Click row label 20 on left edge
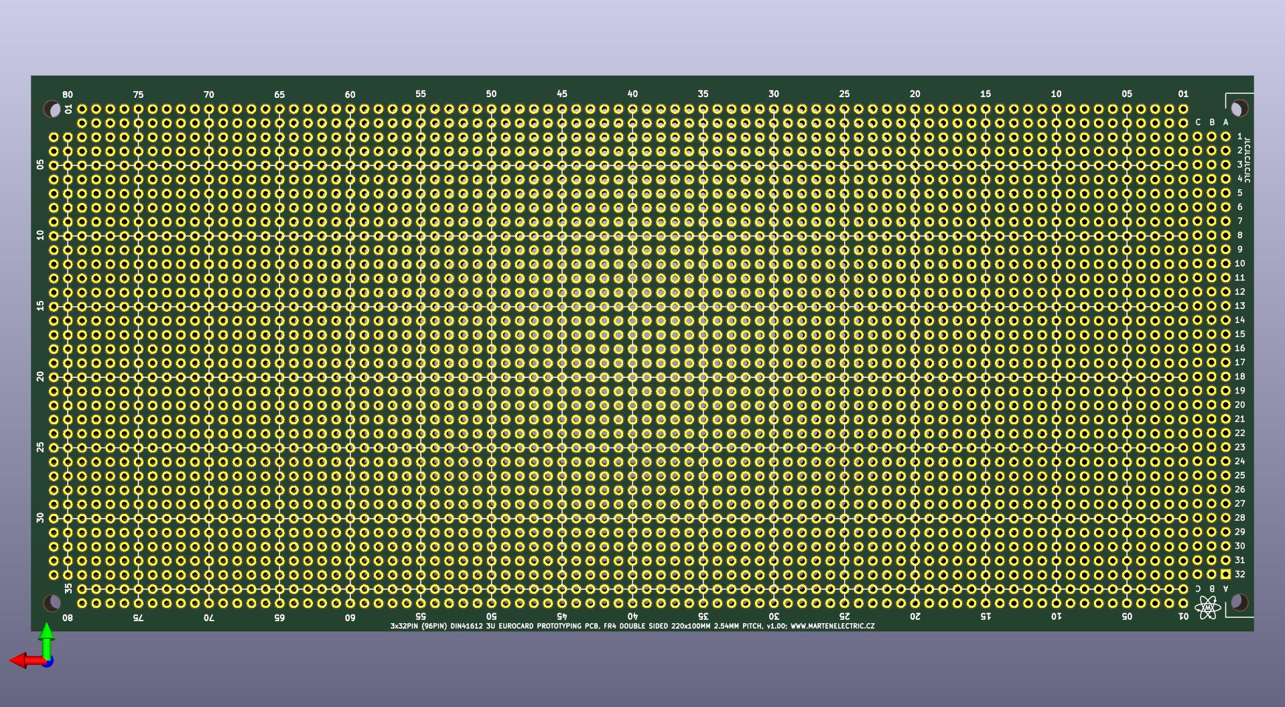The width and height of the screenshot is (1285, 707). 41,377
